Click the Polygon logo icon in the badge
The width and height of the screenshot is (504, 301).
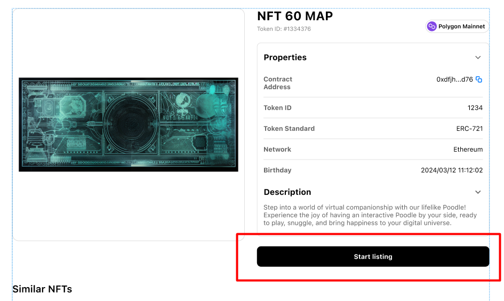point(432,26)
